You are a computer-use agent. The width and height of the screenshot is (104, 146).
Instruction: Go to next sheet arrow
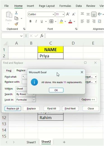pos(14,142)
